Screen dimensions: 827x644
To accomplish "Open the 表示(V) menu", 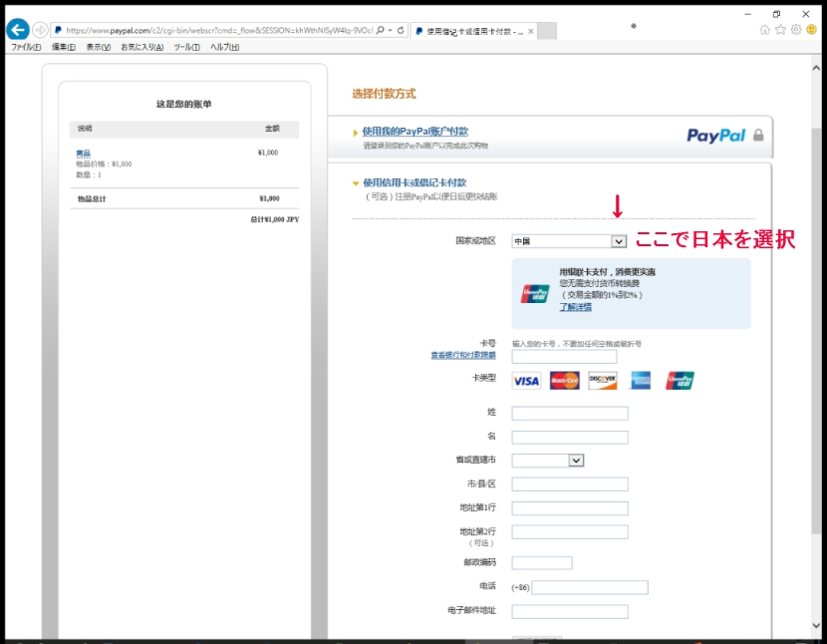I will [98, 47].
